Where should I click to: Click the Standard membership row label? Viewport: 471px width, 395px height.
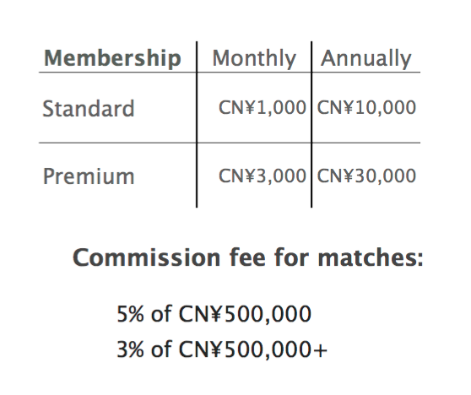(89, 108)
